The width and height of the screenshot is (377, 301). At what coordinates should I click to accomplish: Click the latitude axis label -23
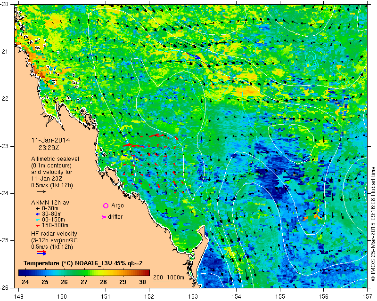point(5,146)
